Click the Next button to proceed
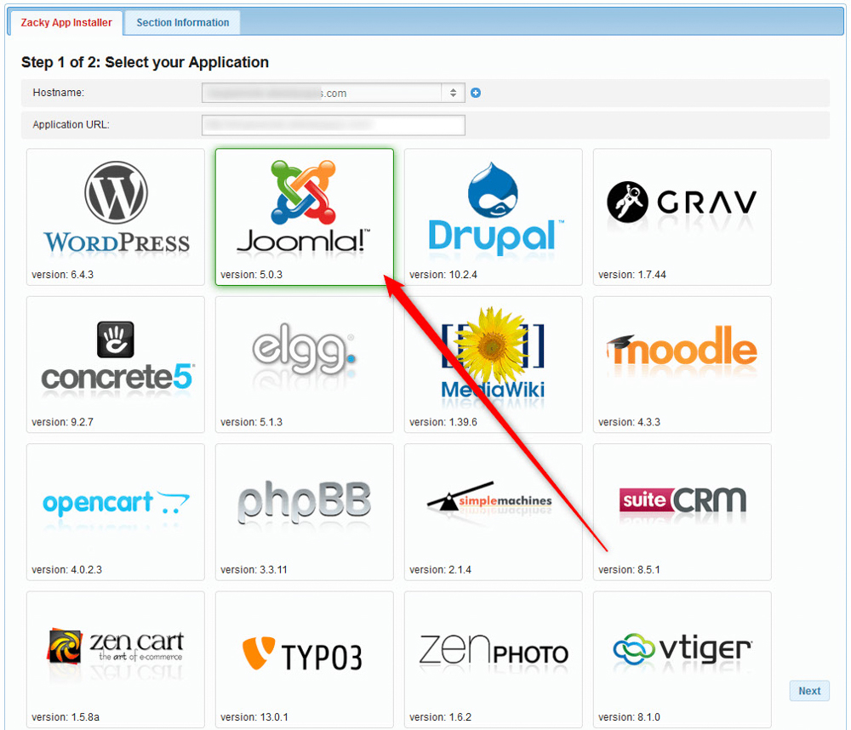The width and height of the screenshot is (851, 730). pos(808,691)
